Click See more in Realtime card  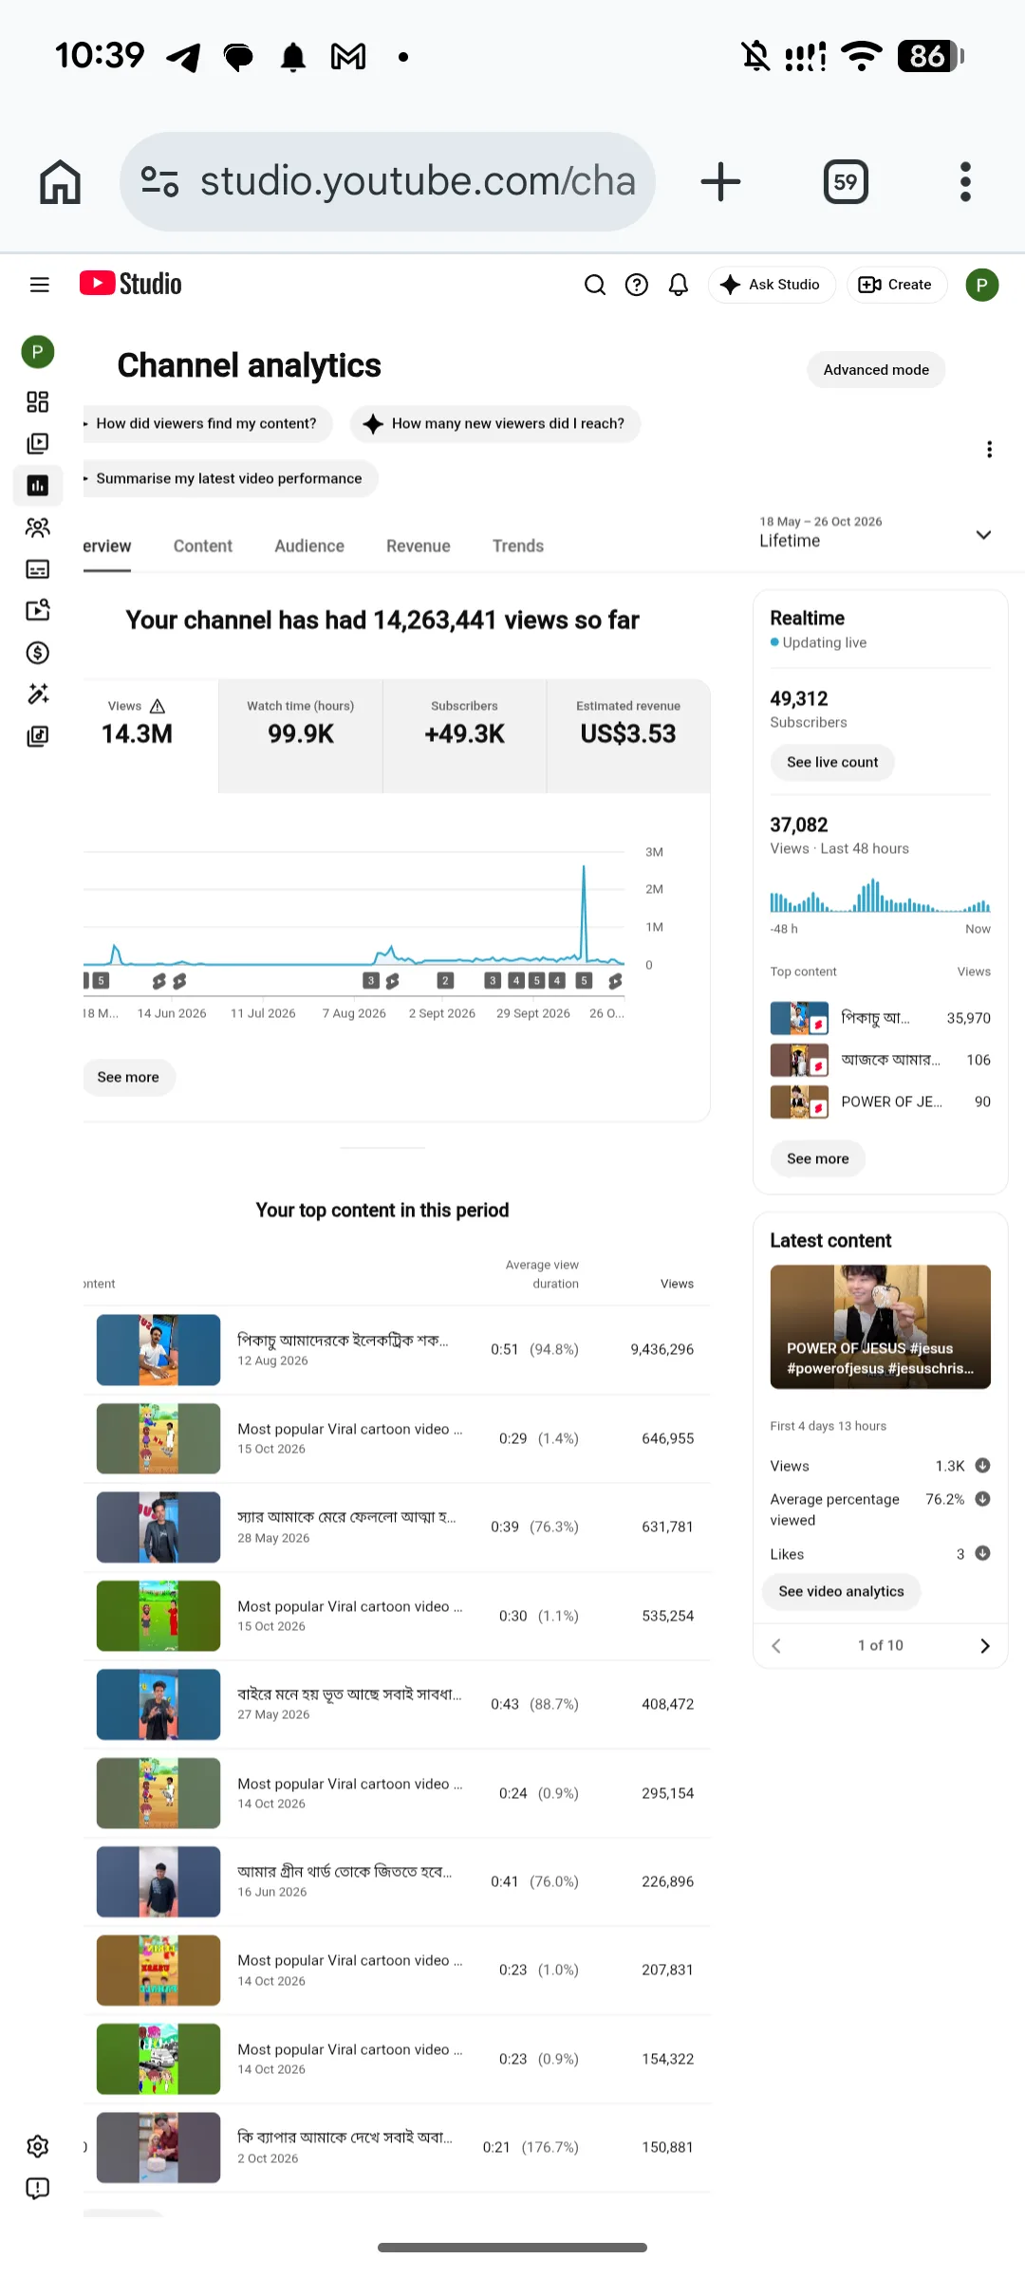click(817, 1159)
